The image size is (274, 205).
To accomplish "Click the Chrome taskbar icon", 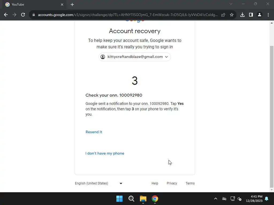I will 155,199.
